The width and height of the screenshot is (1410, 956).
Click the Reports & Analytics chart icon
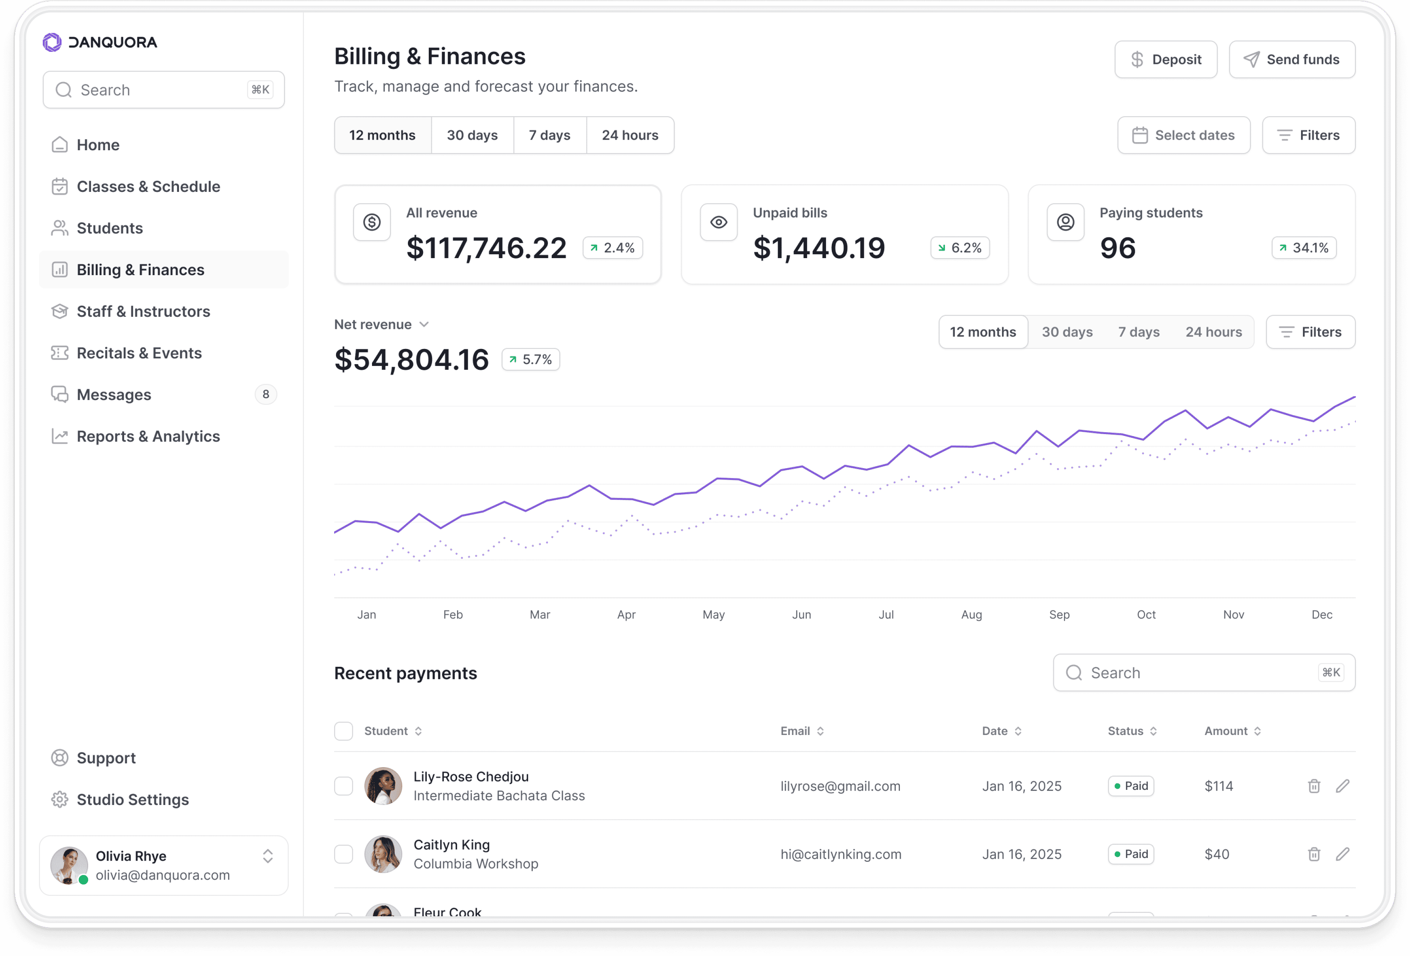pyautogui.click(x=59, y=436)
